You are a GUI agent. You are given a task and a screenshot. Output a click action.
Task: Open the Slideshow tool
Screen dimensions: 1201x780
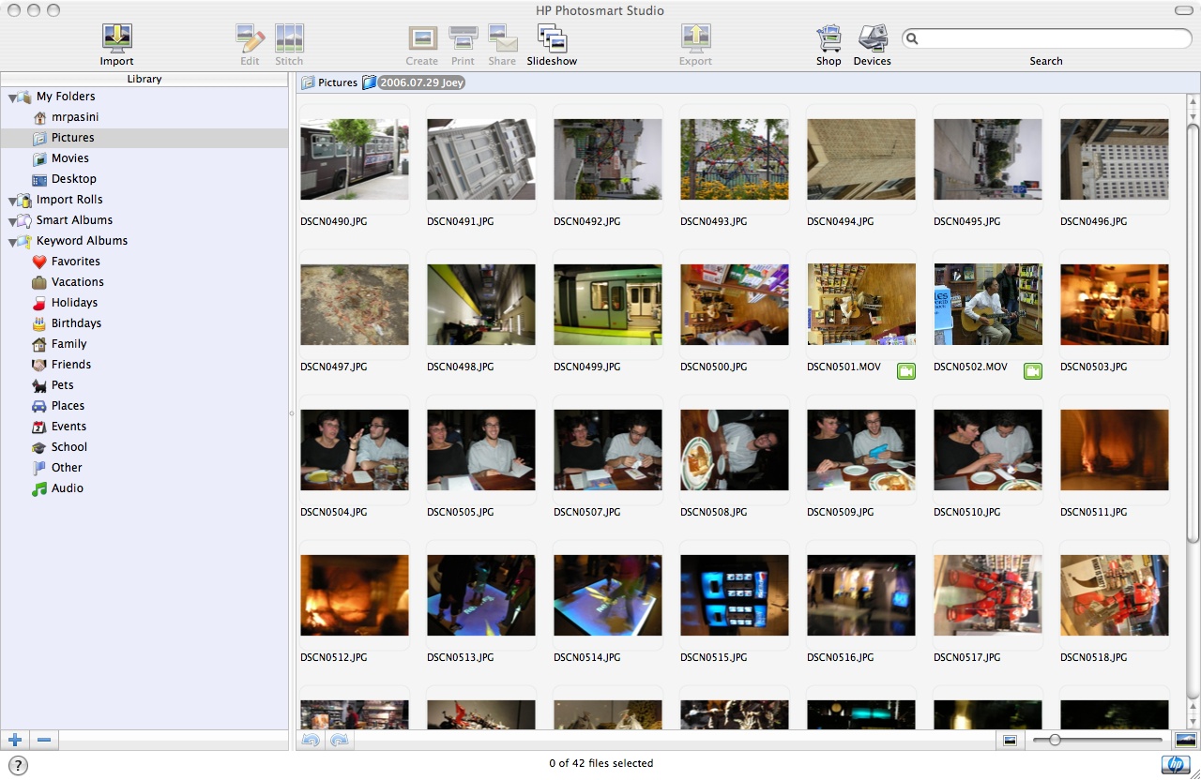(x=552, y=38)
